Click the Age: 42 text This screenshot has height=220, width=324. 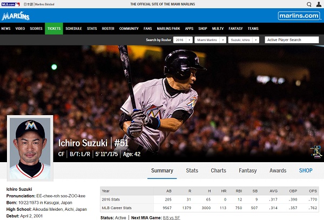pyautogui.click(x=132, y=154)
